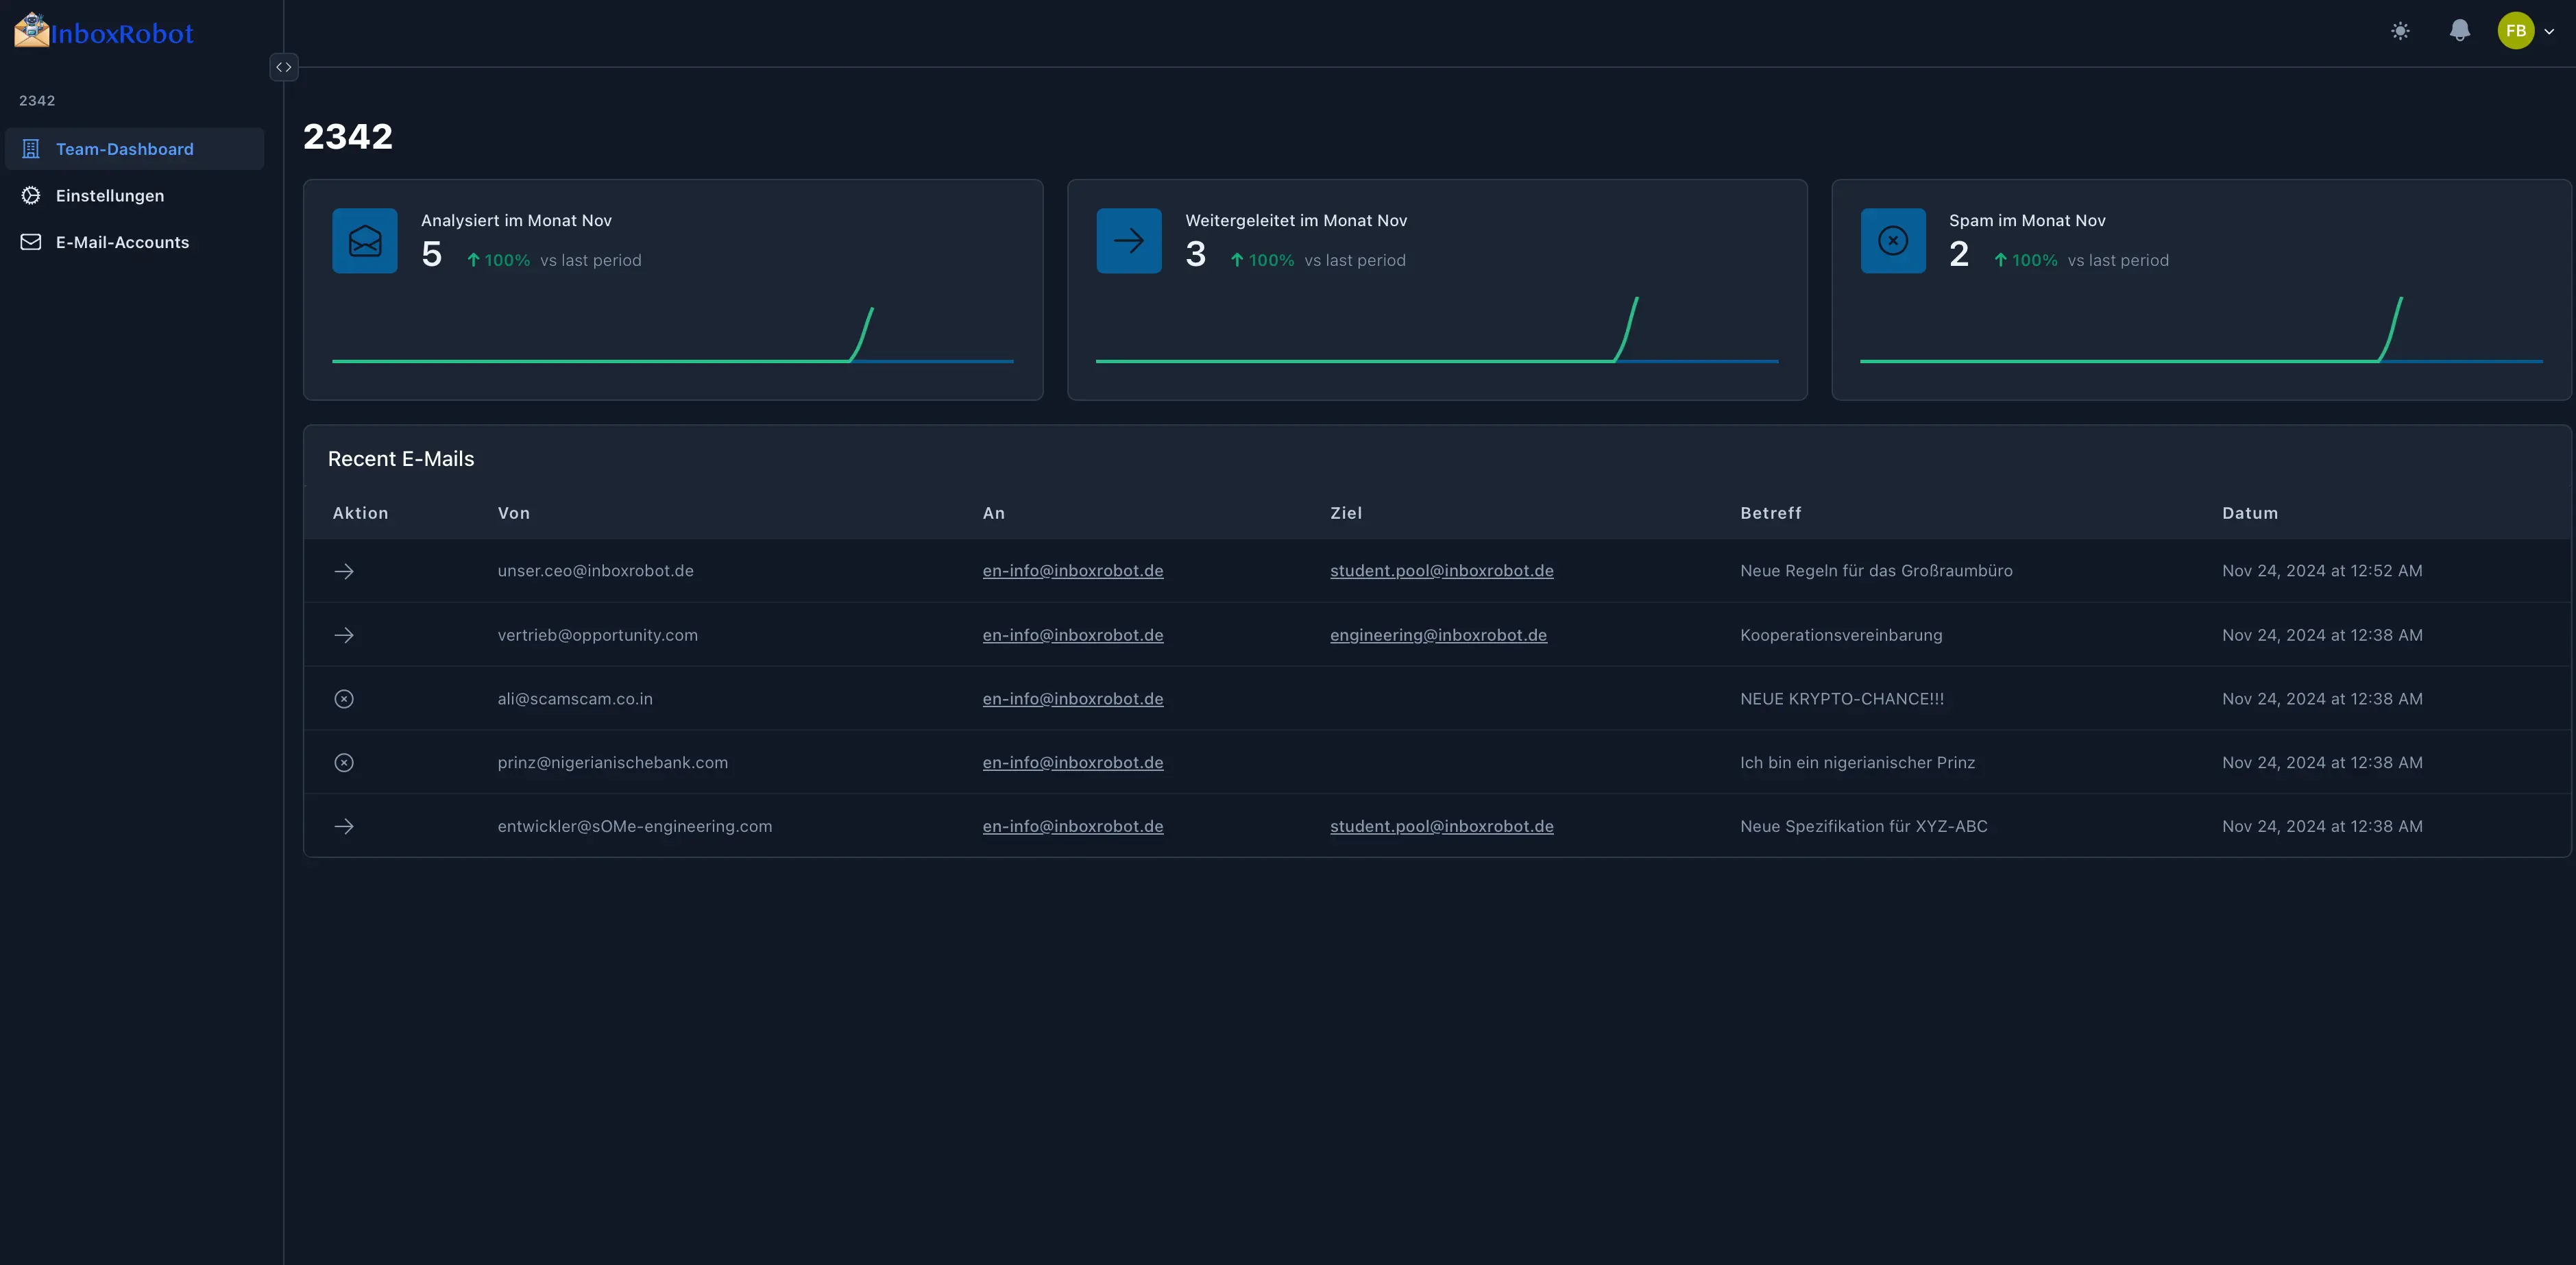The height and width of the screenshot is (1265, 2576).
Task: Open E-Mail-Accounts in the sidebar
Action: 134,242
